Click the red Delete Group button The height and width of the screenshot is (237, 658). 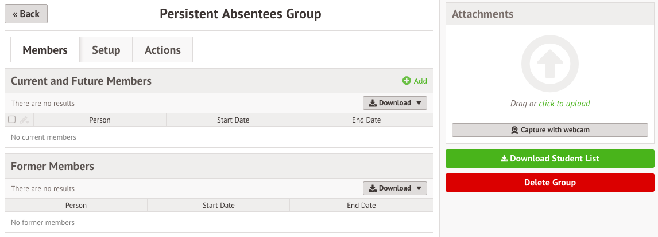549,183
